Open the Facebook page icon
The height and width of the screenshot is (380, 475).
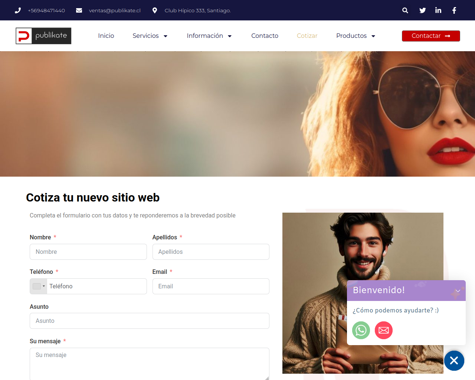[454, 10]
